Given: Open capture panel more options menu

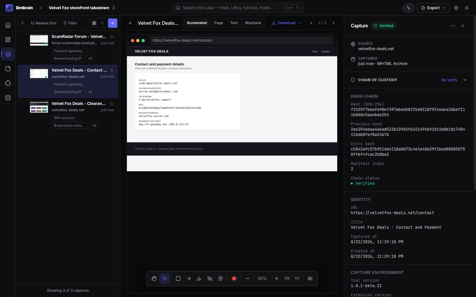Looking at the screenshot, I should coord(453,26).
